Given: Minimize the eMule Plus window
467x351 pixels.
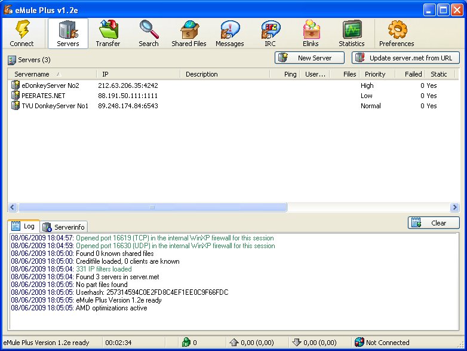Looking at the screenshot, I should click(429, 10).
